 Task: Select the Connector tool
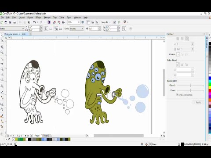click(2, 97)
